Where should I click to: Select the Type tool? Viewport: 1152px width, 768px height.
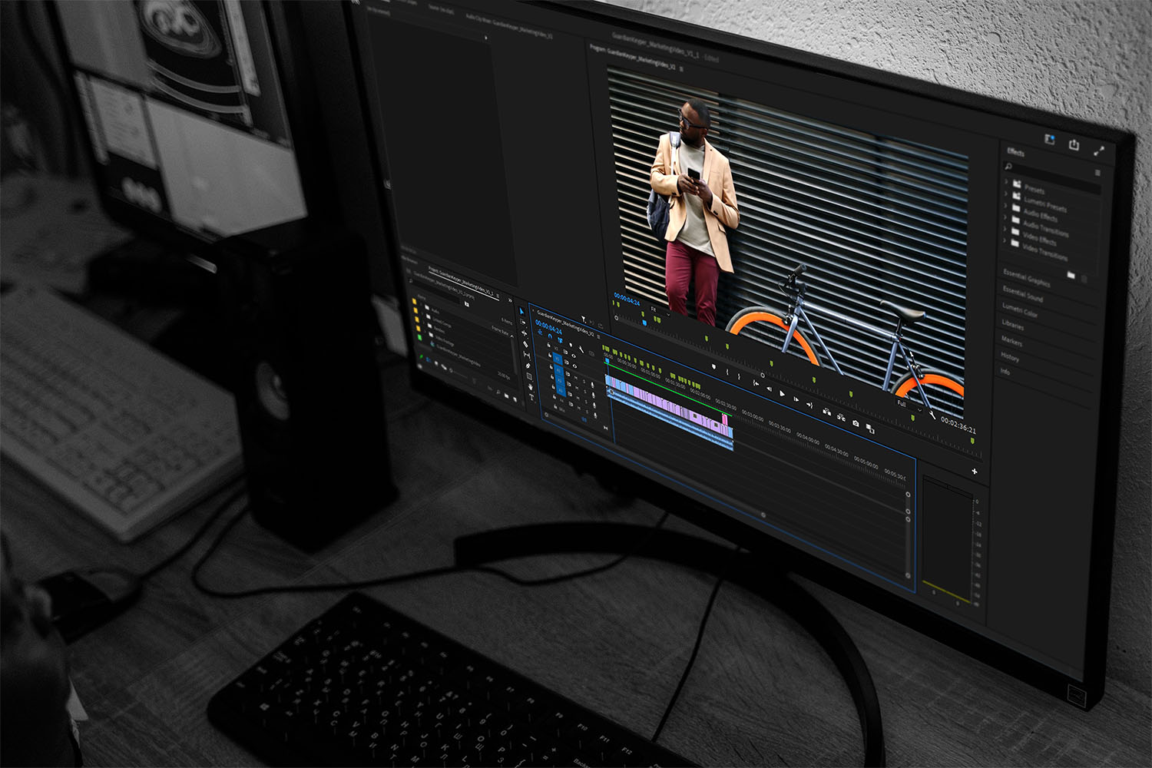(531, 398)
